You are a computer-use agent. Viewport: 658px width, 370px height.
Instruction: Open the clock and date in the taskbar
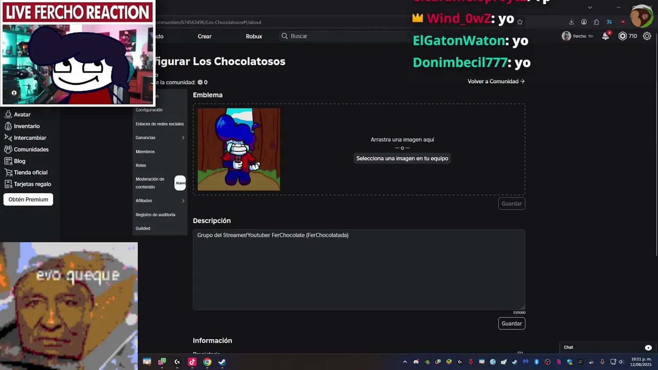[x=641, y=362]
